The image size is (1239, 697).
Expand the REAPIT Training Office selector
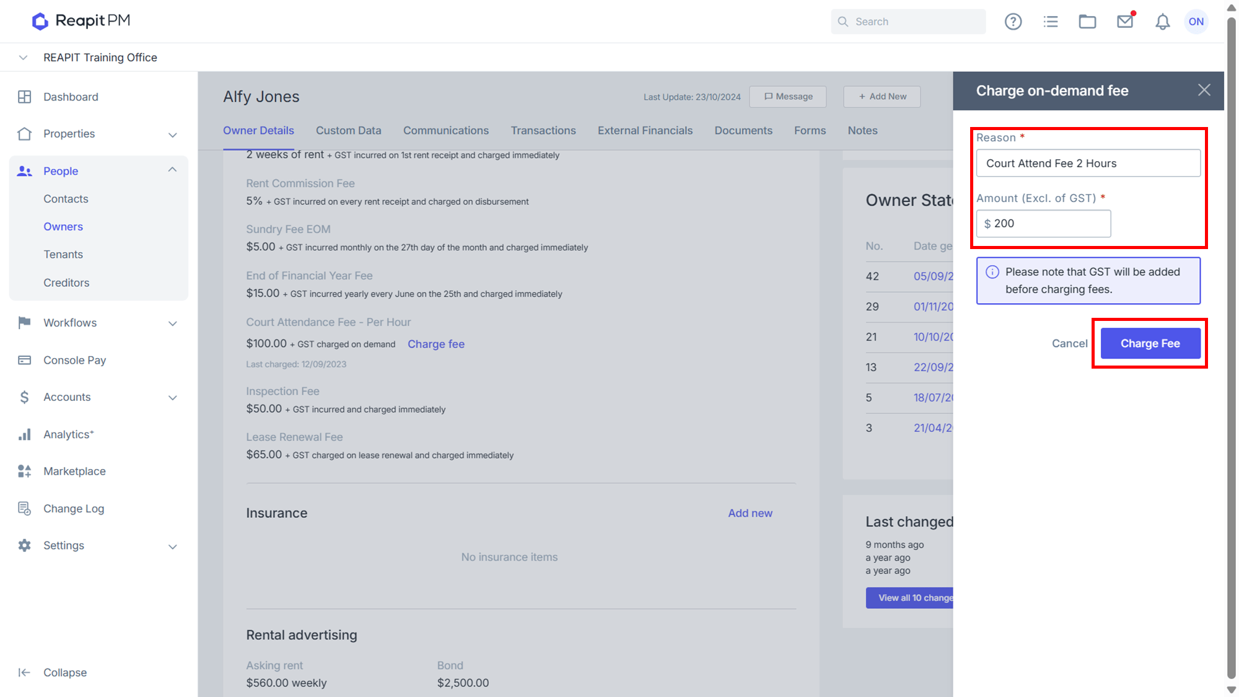tap(23, 58)
